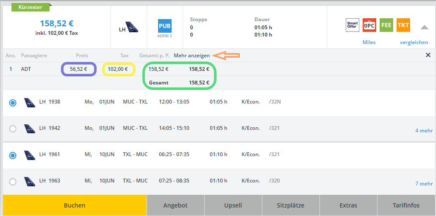Screen dimensions: 436x216
Task: Click the Lufthansa logo in the header
Action: click(132, 29)
